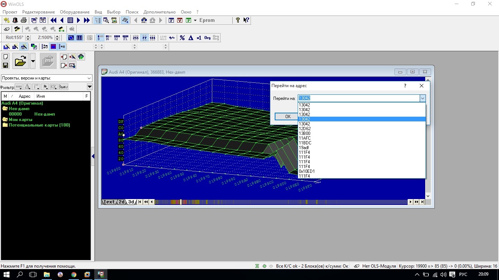This screenshot has width=499, height=280.
Task: Jump to first map with double-left arrows
Action: (53, 20)
